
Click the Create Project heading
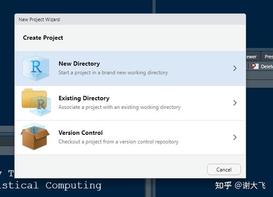[43, 38]
